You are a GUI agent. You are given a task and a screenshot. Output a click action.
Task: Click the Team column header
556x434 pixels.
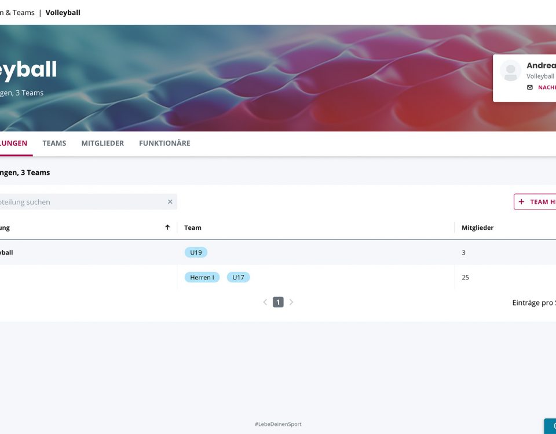tap(193, 227)
